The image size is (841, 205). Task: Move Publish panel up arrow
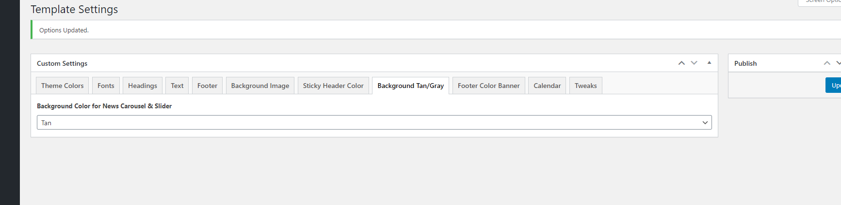click(827, 63)
